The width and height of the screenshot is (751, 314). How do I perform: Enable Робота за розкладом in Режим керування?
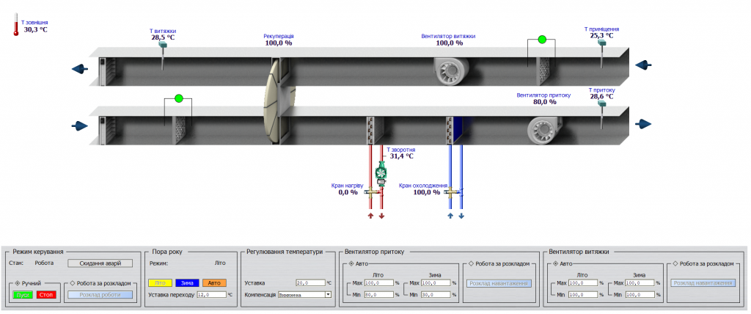(x=73, y=282)
